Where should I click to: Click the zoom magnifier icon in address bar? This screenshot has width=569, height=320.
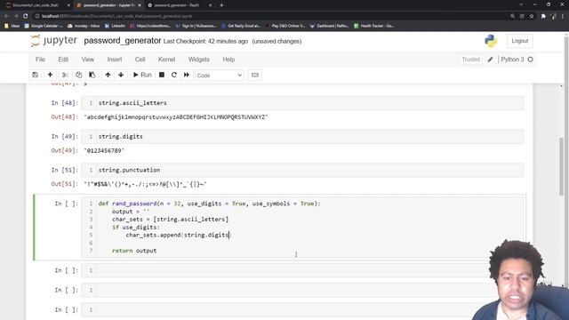pyautogui.click(x=512, y=16)
